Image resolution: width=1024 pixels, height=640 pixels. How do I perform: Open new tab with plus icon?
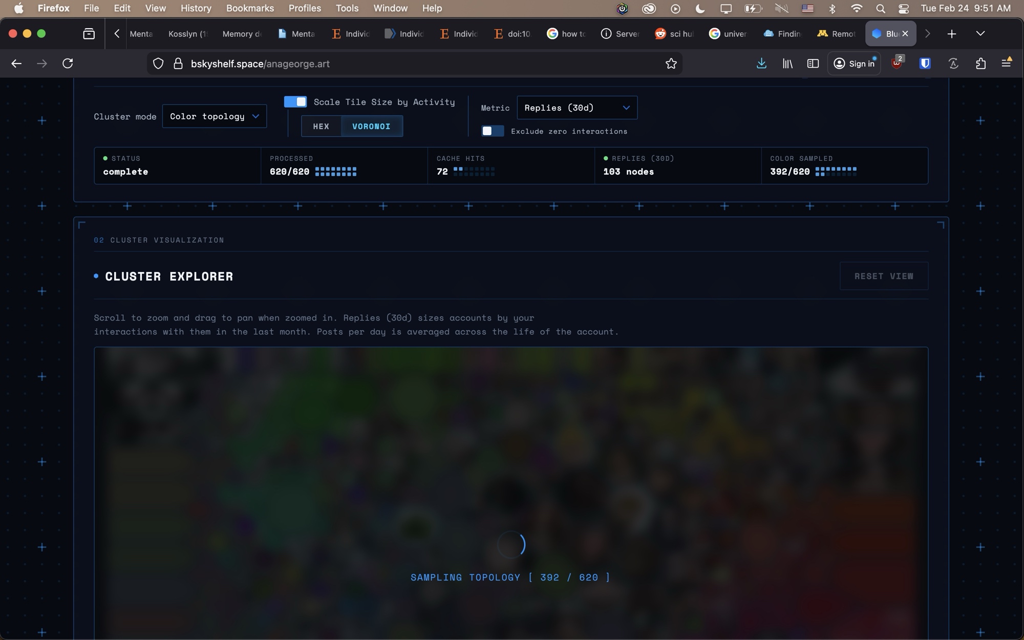(x=951, y=34)
